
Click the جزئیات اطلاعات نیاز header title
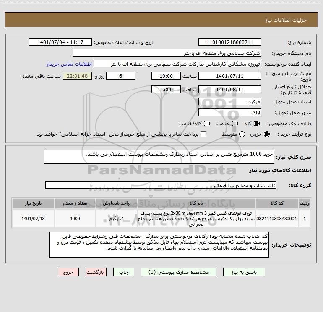click(286, 20)
